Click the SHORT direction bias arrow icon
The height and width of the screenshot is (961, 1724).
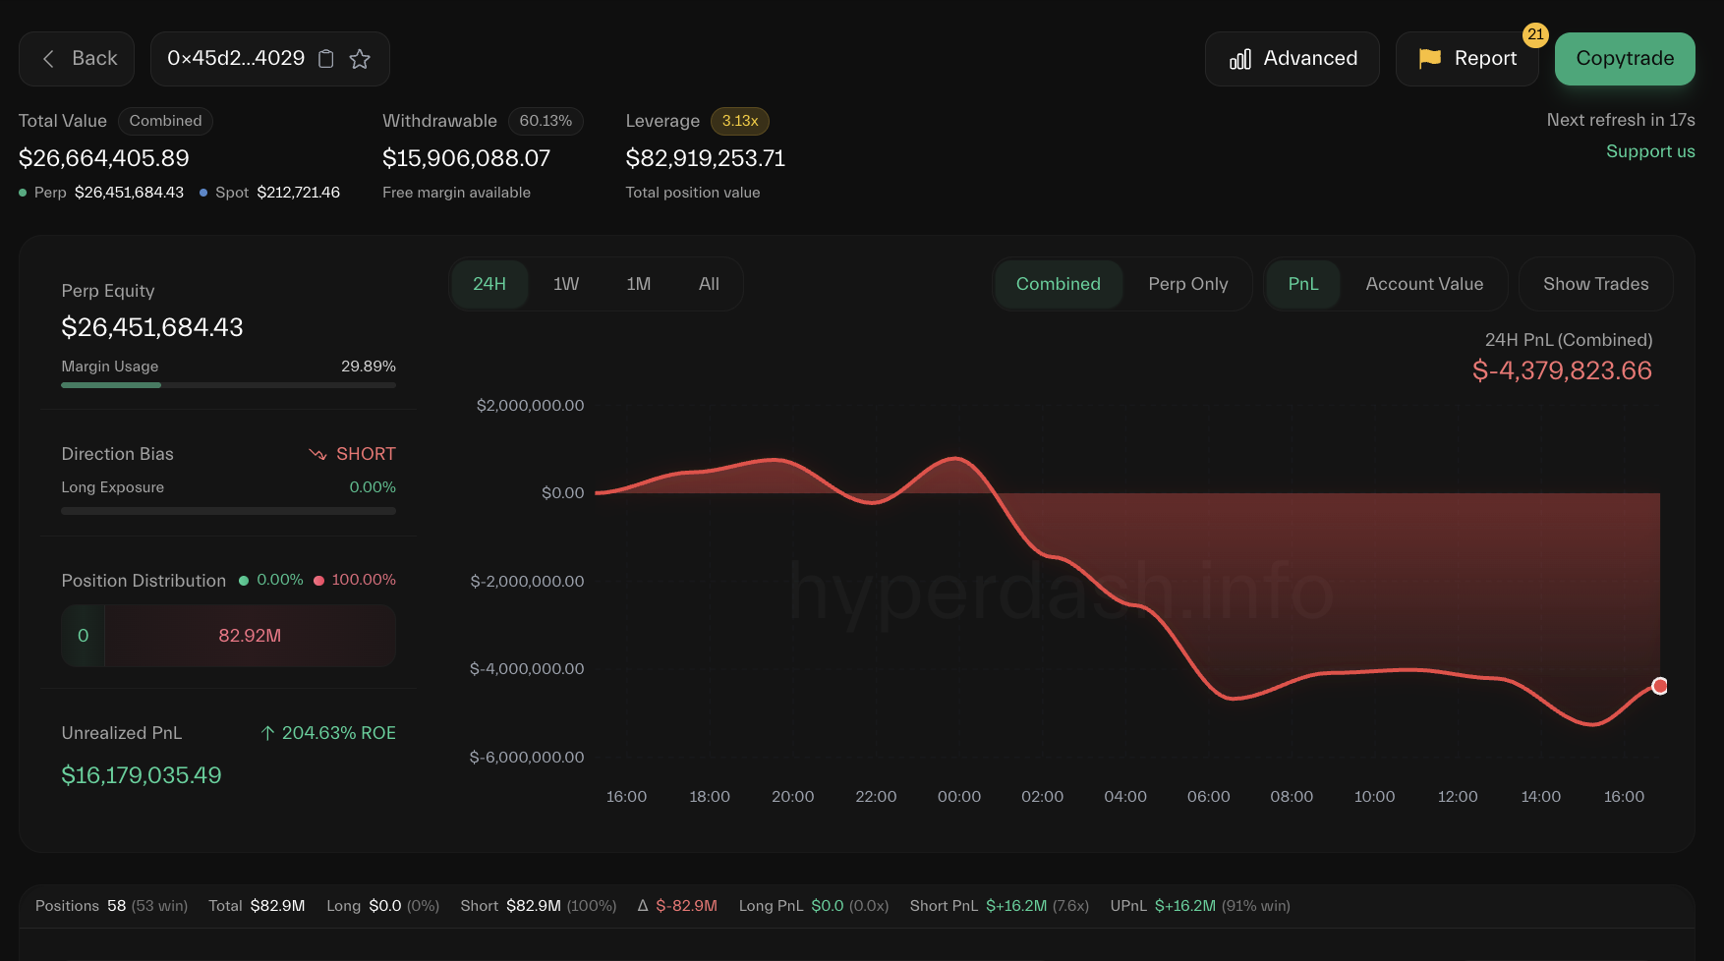click(316, 454)
